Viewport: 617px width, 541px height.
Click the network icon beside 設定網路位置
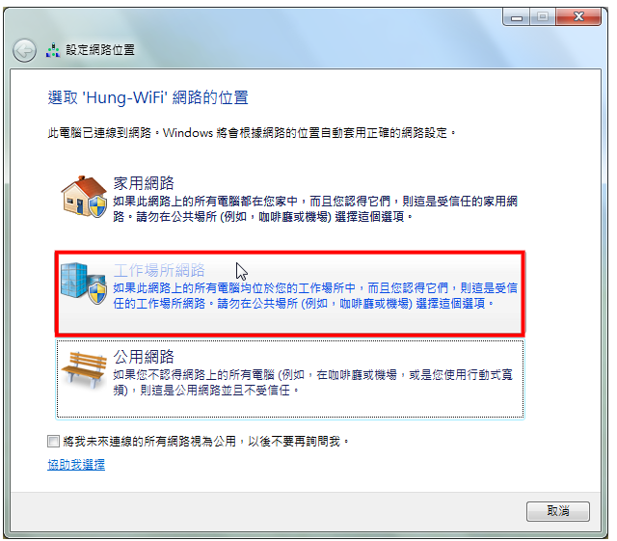point(53,50)
